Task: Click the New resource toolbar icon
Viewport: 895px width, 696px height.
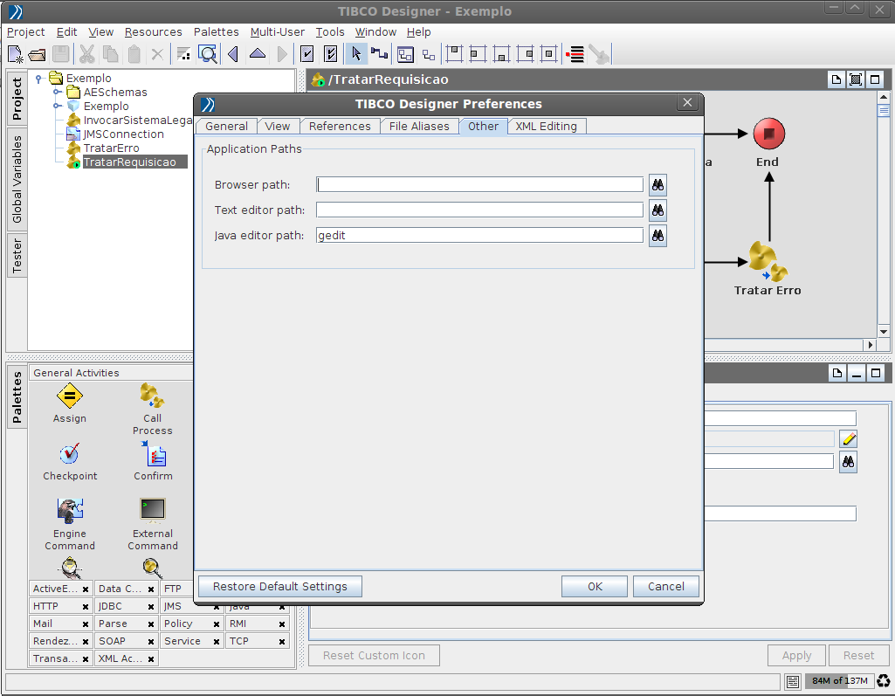Action: [x=15, y=54]
